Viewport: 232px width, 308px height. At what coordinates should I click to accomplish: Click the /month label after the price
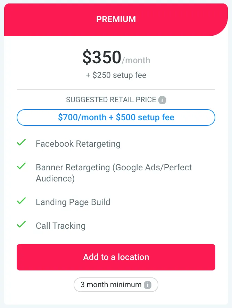click(x=136, y=60)
